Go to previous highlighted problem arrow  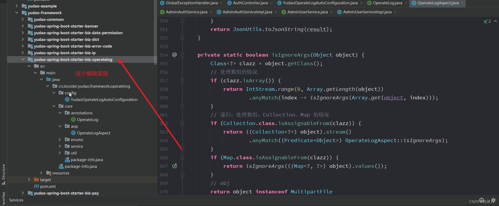(496, 21)
